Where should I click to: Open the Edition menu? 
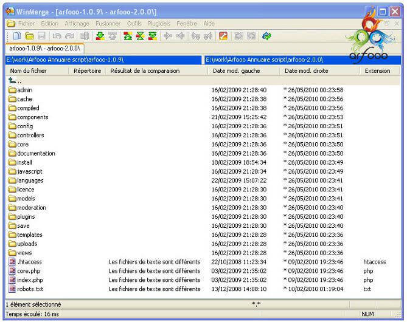[49, 24]
